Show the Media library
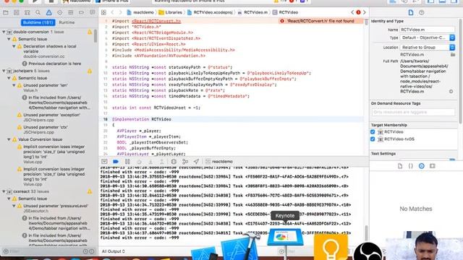The image size is (463, 260). coord(433,166)
